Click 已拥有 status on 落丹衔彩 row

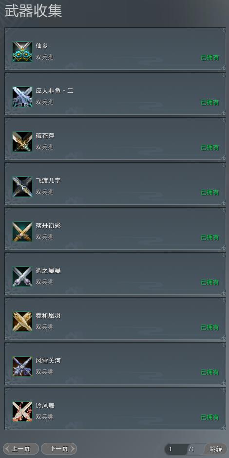tap(210, 238)
